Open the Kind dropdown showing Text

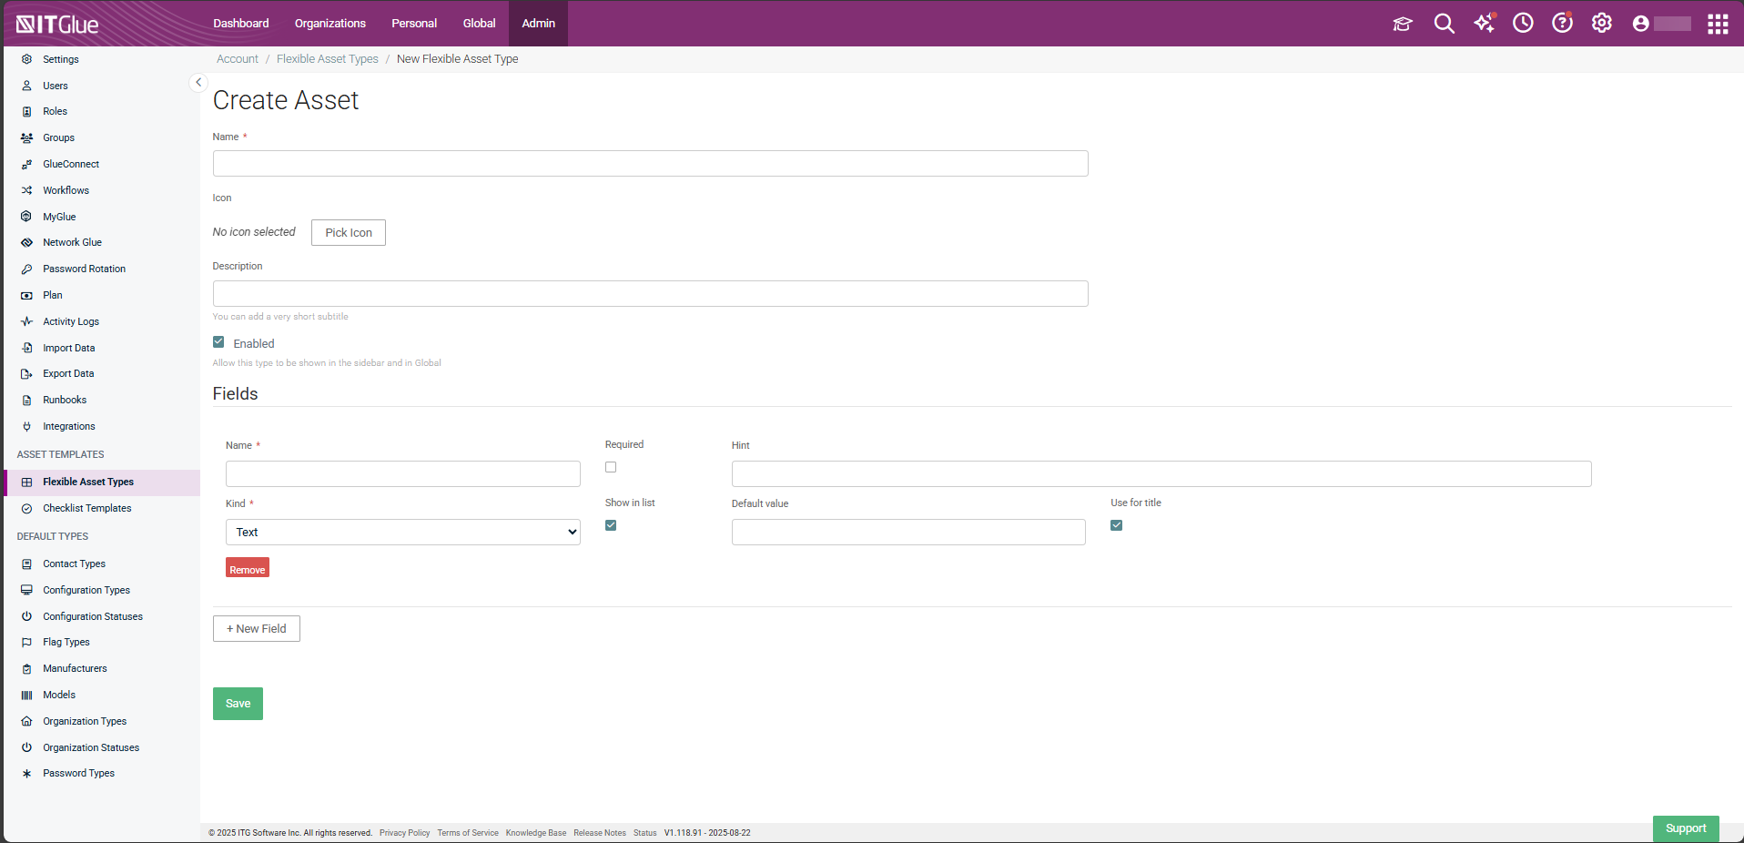403,532
